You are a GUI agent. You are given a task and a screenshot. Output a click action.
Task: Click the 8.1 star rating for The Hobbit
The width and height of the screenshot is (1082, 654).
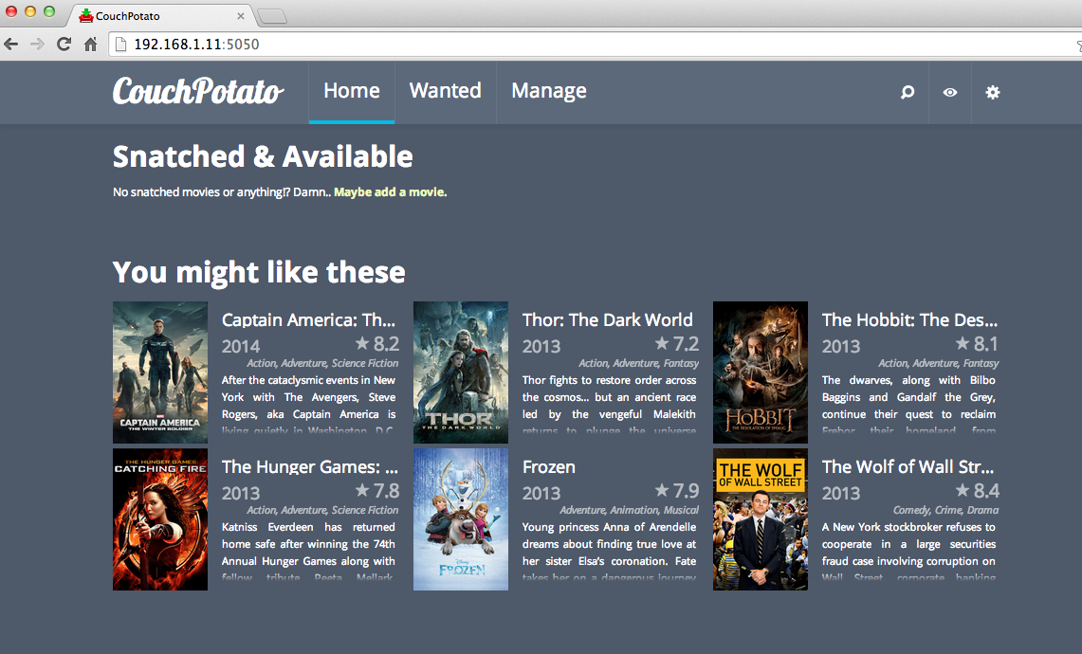point(977,343)
